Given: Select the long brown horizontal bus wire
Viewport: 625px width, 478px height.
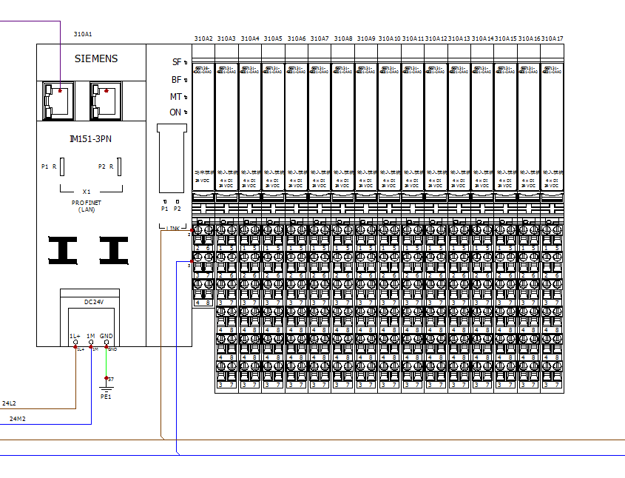Looking at the screenshot, I should click(312, 440).
